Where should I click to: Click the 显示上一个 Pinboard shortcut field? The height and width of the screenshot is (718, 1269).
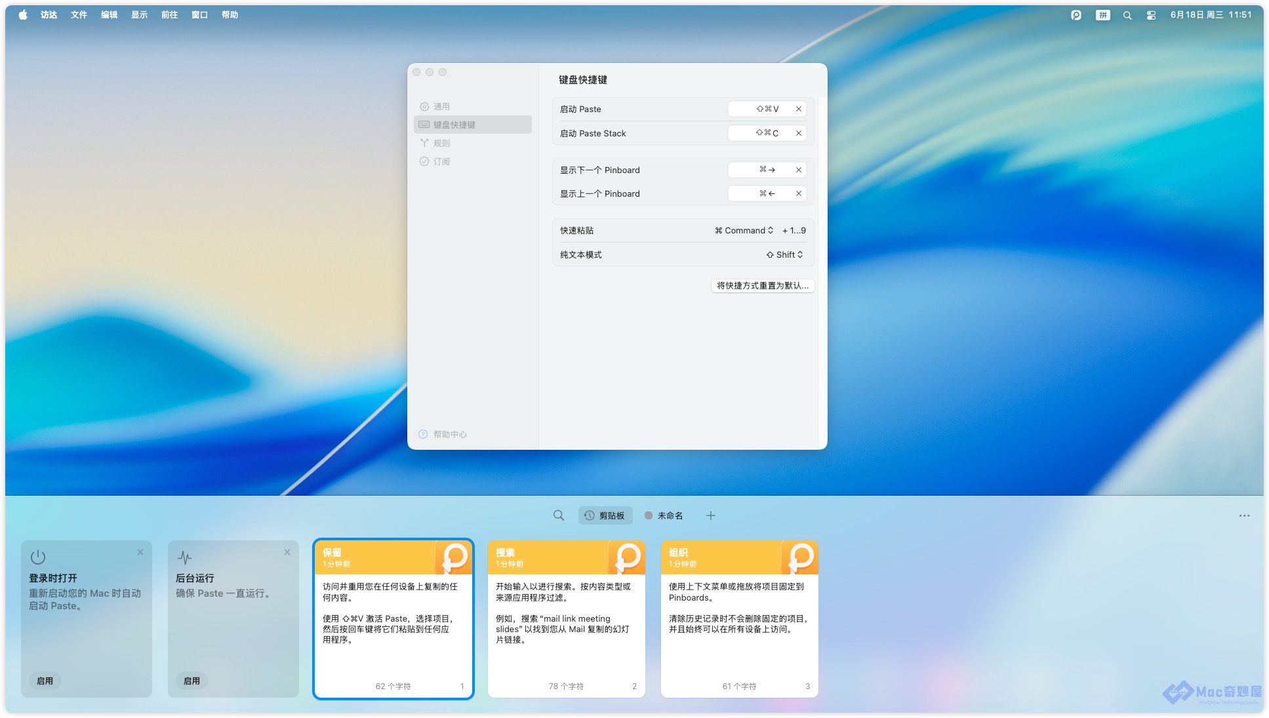767,193
